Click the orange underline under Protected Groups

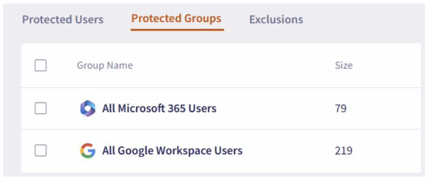point(177,30)
